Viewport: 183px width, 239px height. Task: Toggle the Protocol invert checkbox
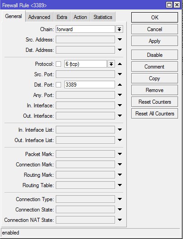[58, 64]
